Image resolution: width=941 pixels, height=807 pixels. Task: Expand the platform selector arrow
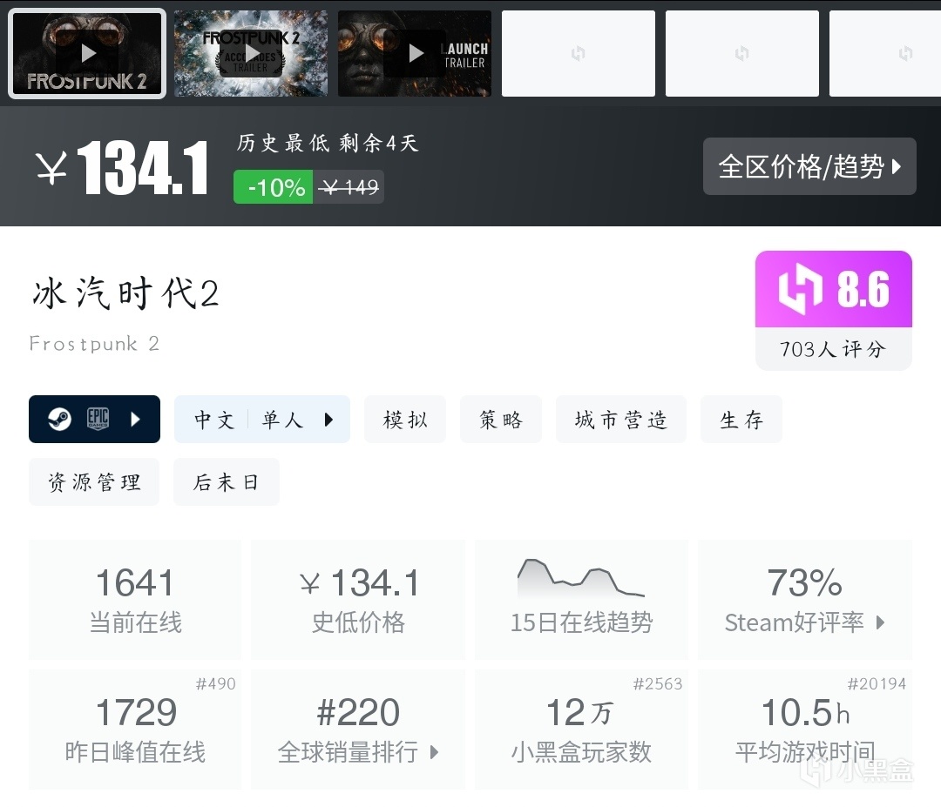point(136,419)
